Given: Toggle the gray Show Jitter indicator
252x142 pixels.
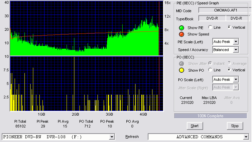Looking at the screenshot, I should 181,64.
